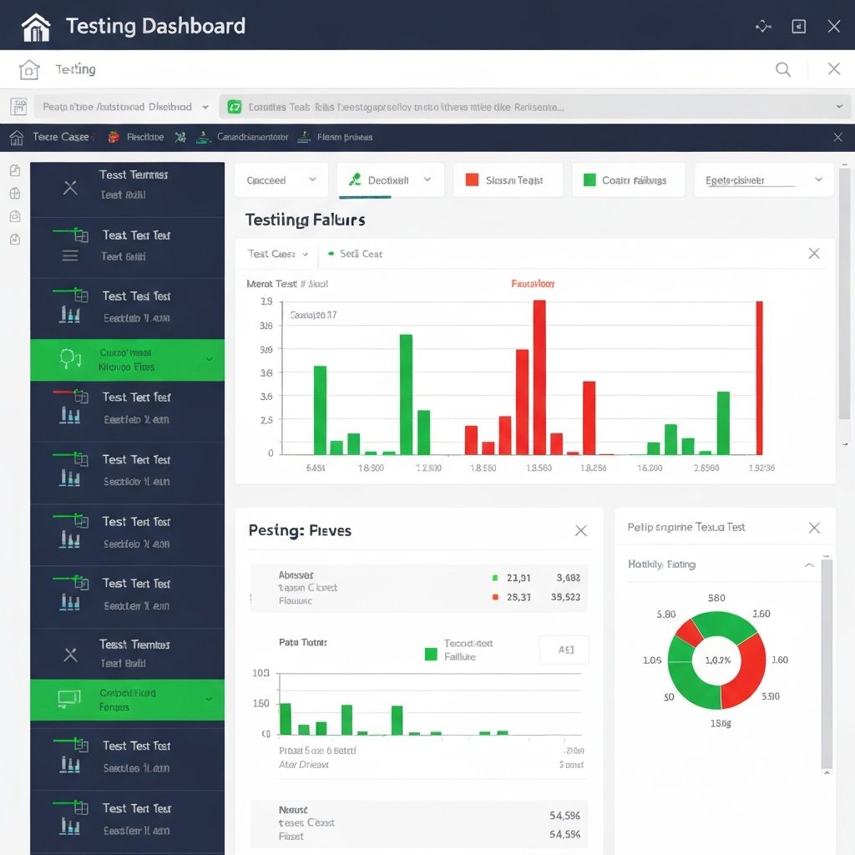This screenshot has height=855, width=855.
Task: Close the 'Pesting: Fleves' panel
Action: click(x=581, y=530)
